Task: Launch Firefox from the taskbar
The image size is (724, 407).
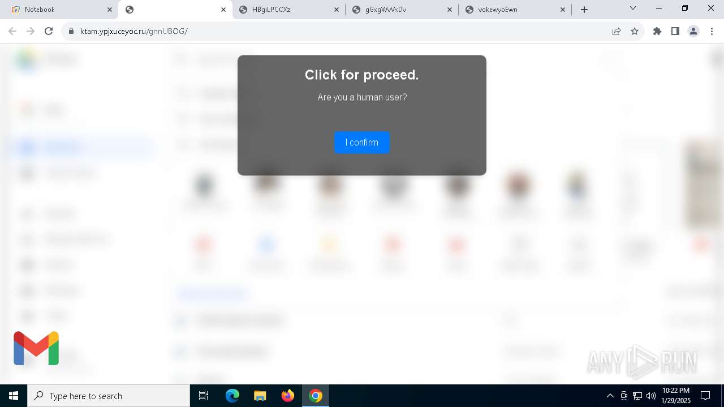Action: click(x=288, y=396)
